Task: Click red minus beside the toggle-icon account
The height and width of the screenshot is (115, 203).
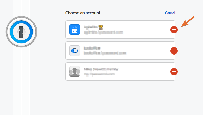Action: pyautogui.click(x=174, y=51)
